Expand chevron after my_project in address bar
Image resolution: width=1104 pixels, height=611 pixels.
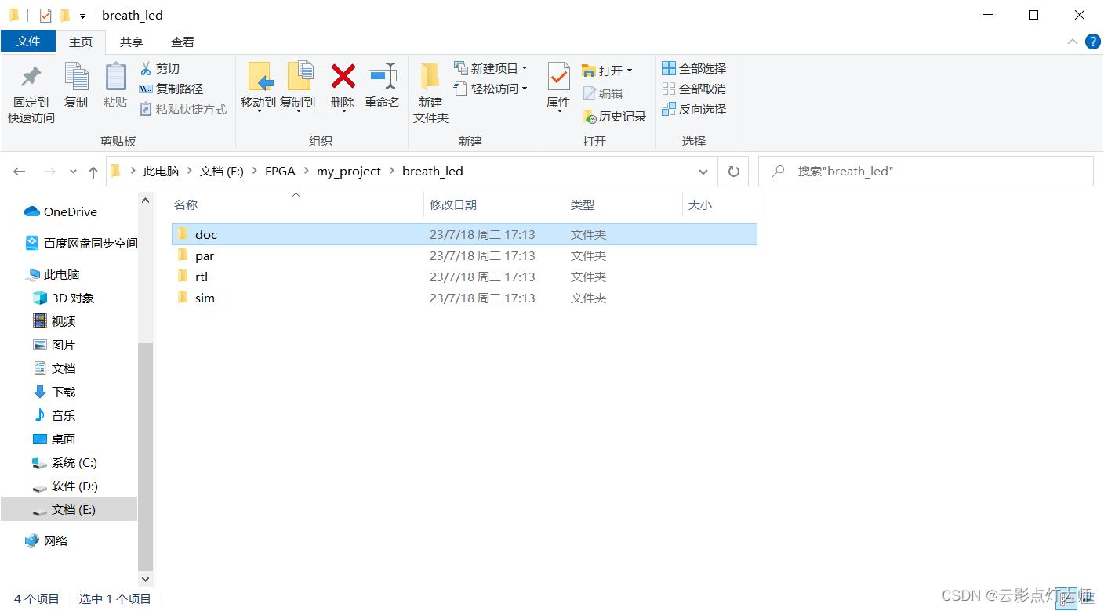tap(391, 172)
